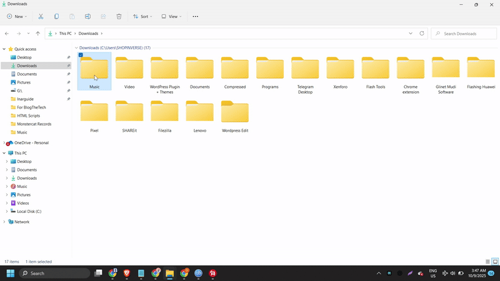
Task: Click This PC in address breadcrumb
Action: click(x=66, y=33)
